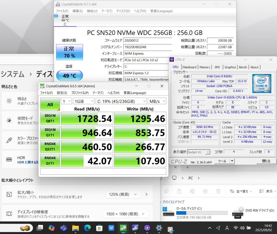Open Microsoft Teams taskbar icon
This screenshot has height=234, width=277.
(x=63, y=228)
